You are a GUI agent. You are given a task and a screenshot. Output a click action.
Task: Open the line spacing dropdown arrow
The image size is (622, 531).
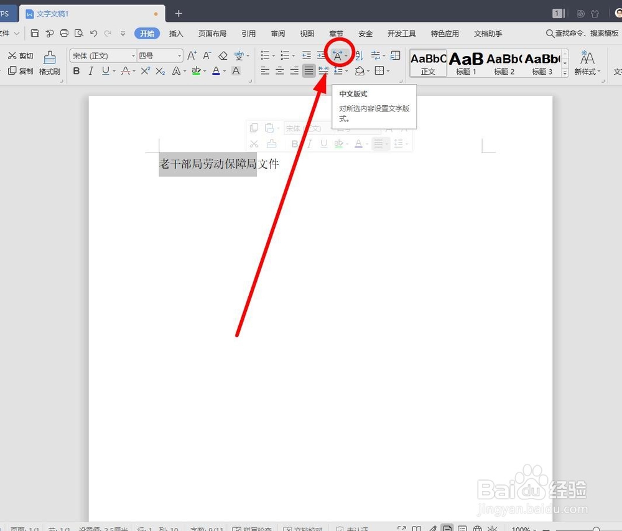click(346, 71)
